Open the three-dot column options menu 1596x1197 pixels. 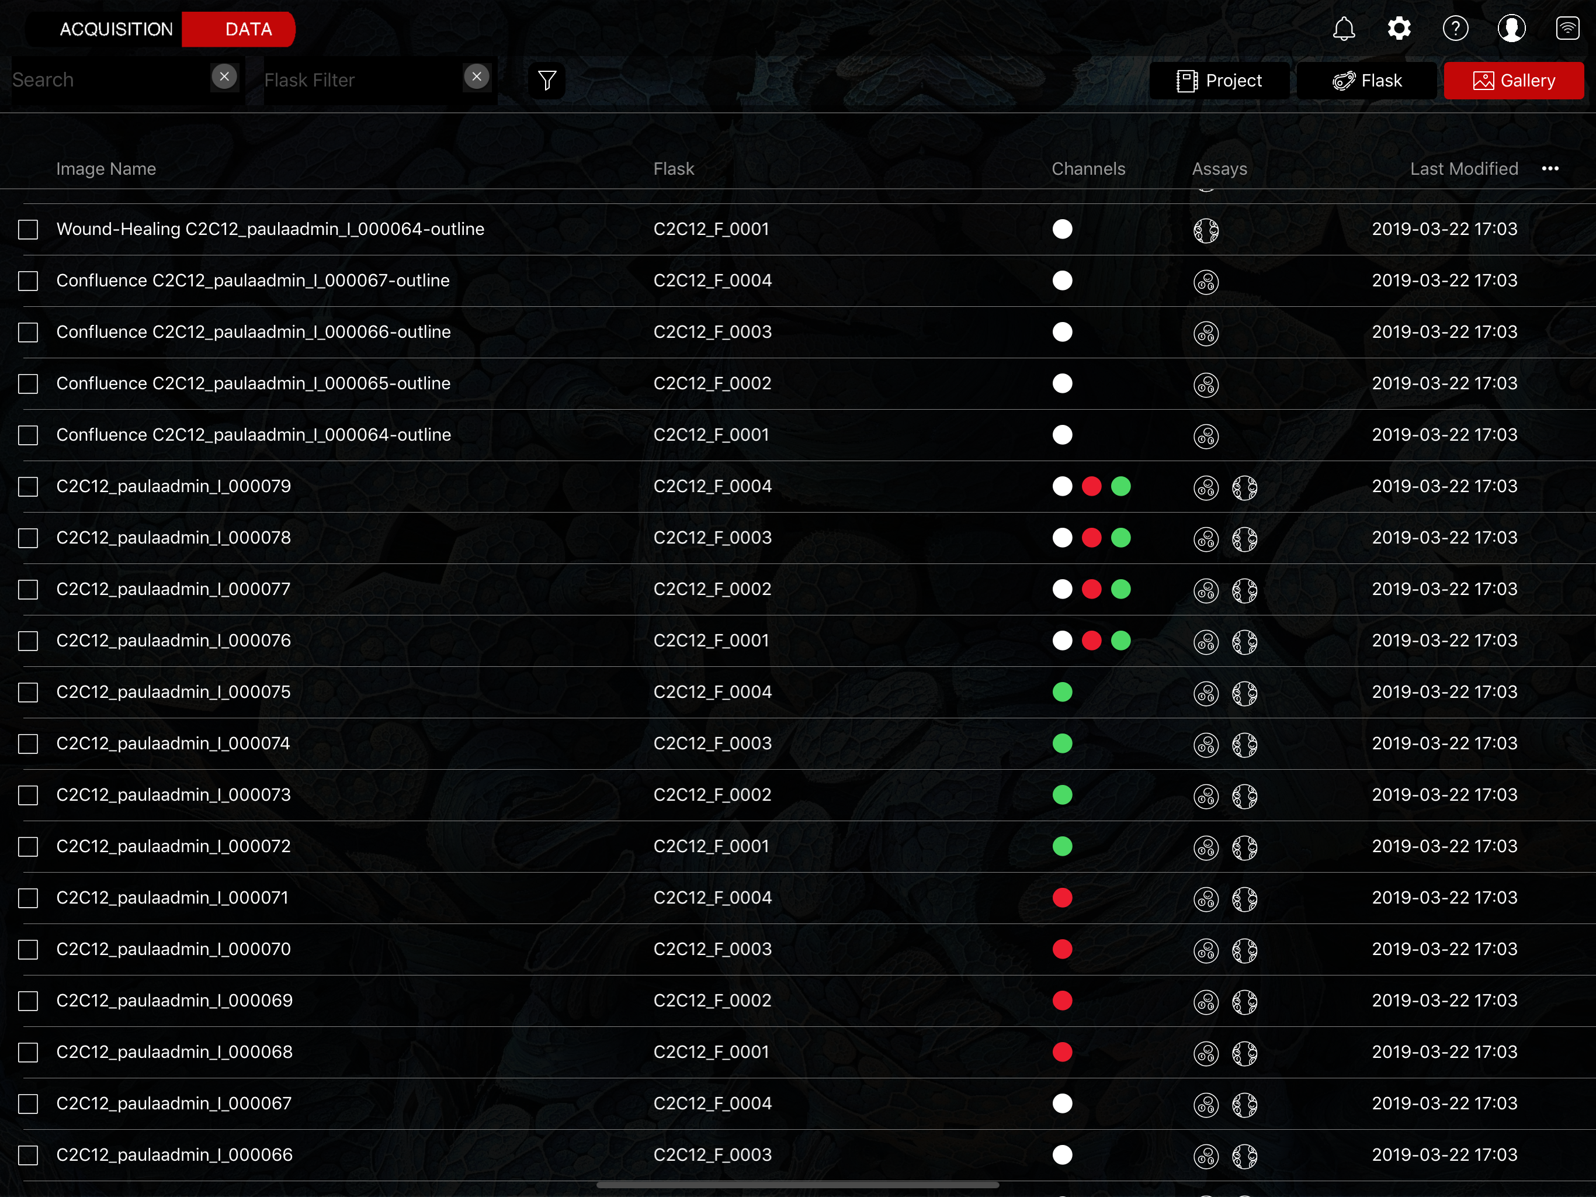[1550, 169]
